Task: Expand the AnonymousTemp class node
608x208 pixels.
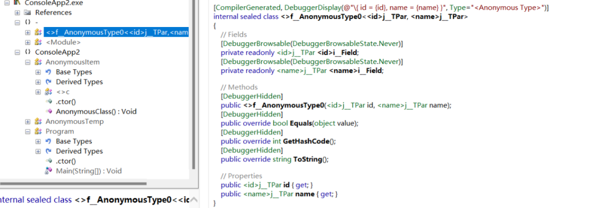Action: point(28,121)
